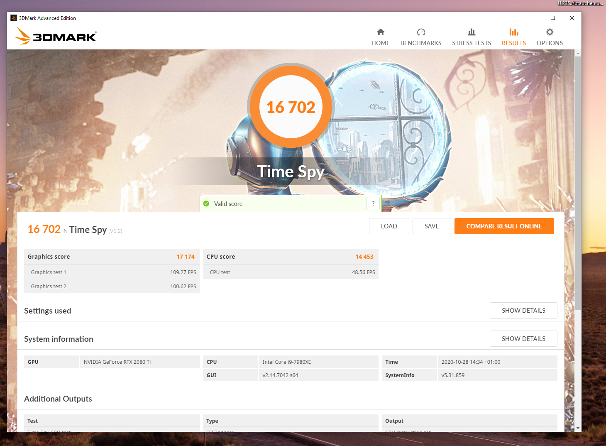Click the vertical scrollbar thumb
This screenshot has width=606, height=446.
[x=578, y=184]
